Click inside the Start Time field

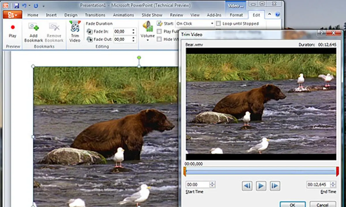(198, 185)
